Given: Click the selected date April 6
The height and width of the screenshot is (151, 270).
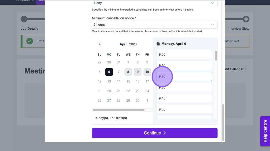Looking at the screenshot, I should [x=109, y=72].
